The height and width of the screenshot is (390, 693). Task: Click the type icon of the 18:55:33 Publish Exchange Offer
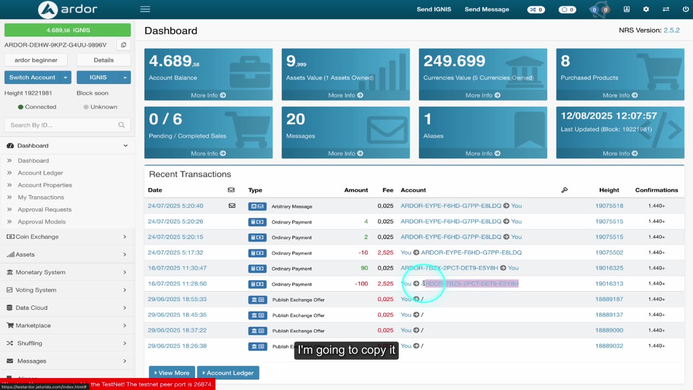(x=257, y=300)
